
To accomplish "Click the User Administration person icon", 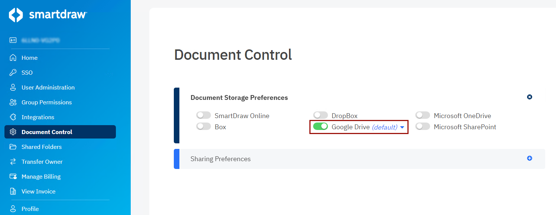I will pos(13,87).
